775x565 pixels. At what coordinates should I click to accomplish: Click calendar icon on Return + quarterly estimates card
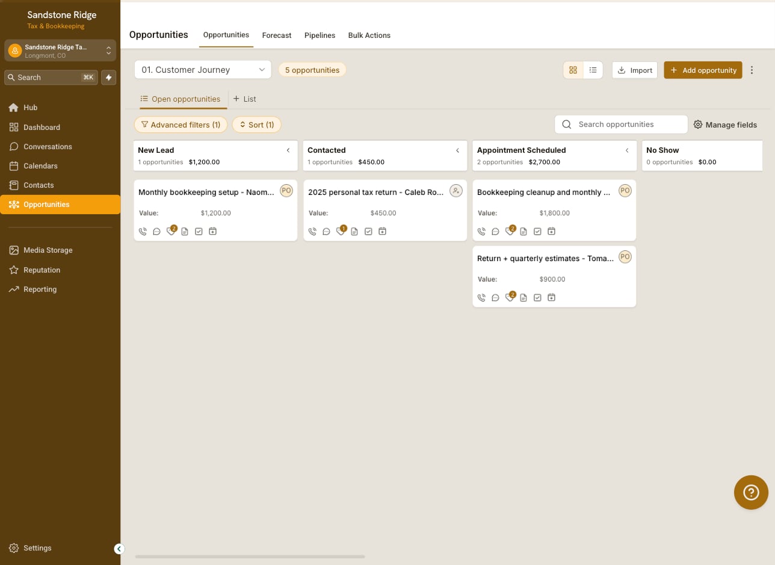coord(551,297)
